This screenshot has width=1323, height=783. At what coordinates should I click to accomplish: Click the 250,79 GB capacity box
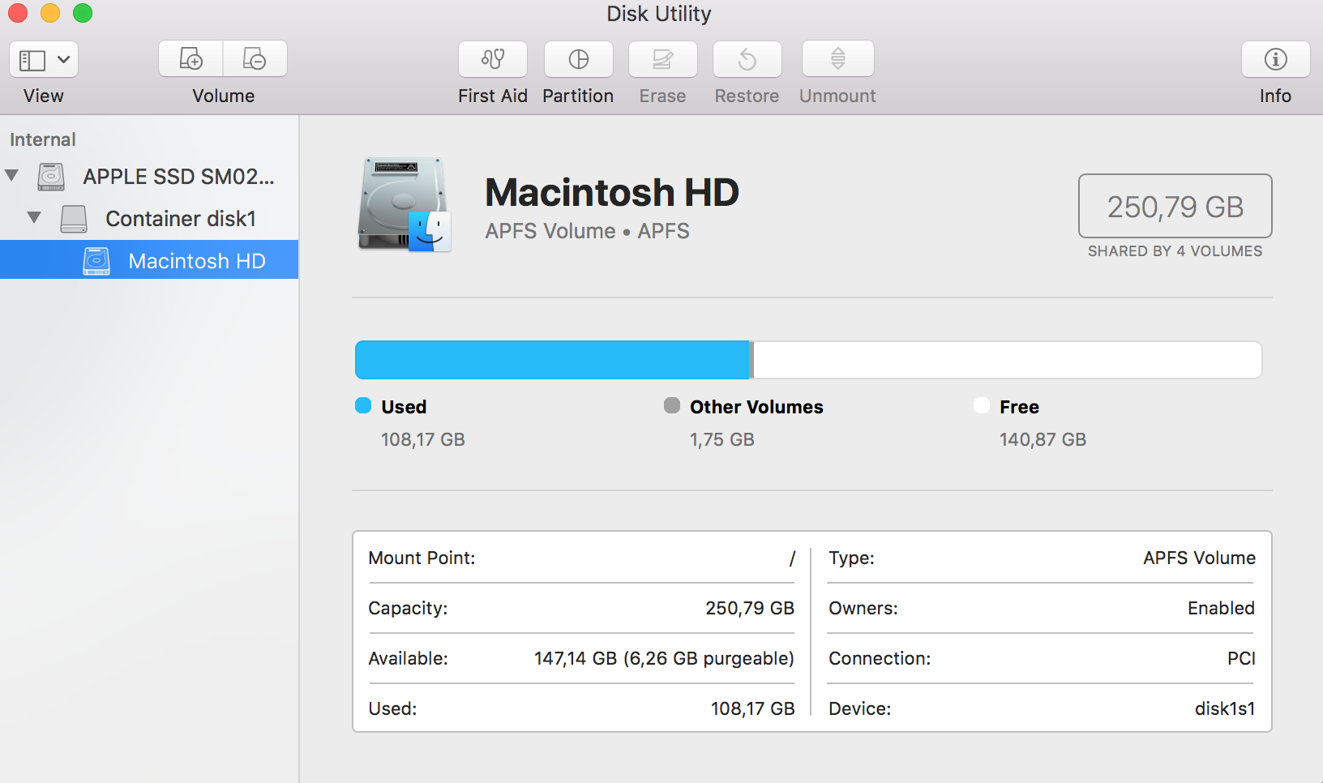(1175, 206)
